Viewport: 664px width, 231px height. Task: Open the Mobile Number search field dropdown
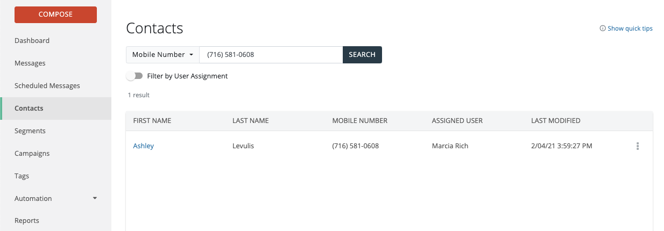coord(163,55)
